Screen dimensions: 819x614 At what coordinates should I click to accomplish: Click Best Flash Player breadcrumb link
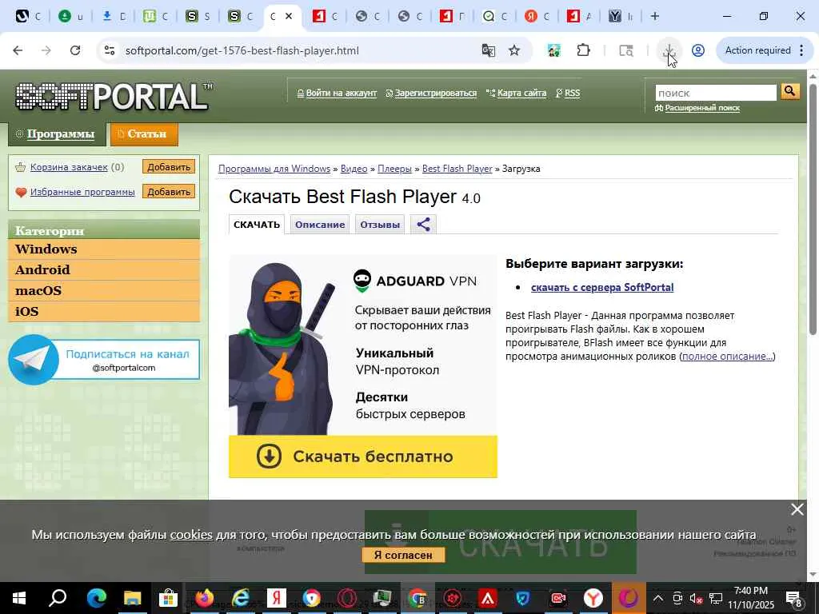(x=457, y=169)
